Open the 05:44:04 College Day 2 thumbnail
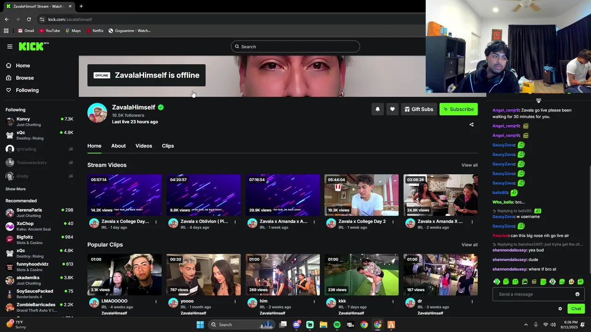 pos(362,195)
